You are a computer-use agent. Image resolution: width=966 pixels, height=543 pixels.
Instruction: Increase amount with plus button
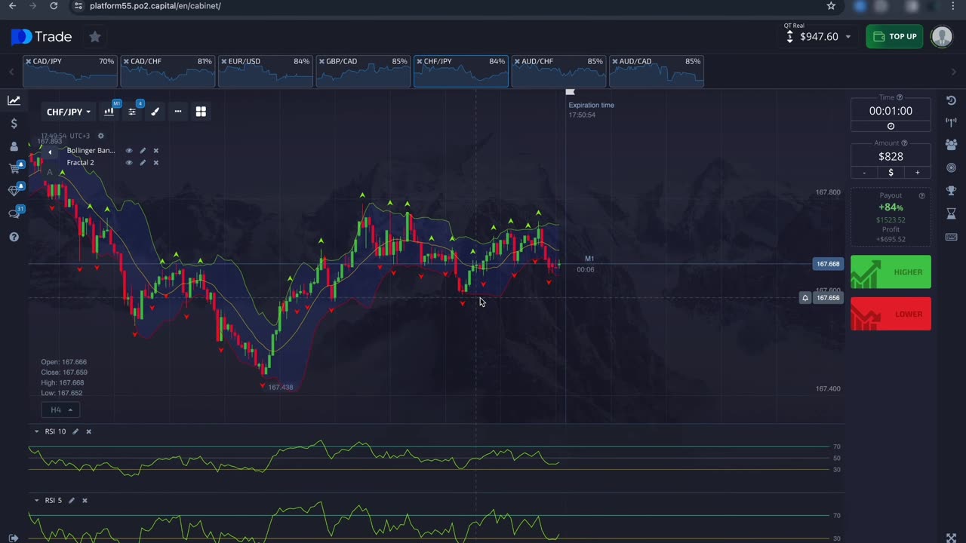coord(917,172)
